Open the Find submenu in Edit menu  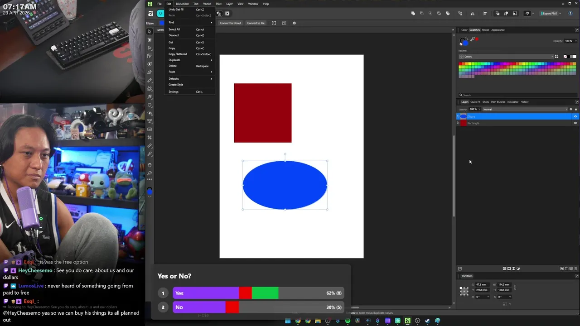click(189, 22)
